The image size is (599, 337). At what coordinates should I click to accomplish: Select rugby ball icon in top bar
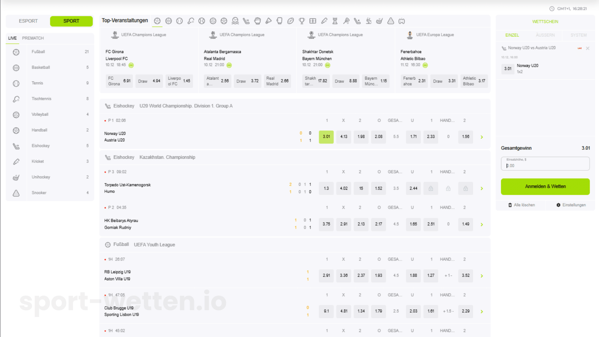(x=291, y=21)
